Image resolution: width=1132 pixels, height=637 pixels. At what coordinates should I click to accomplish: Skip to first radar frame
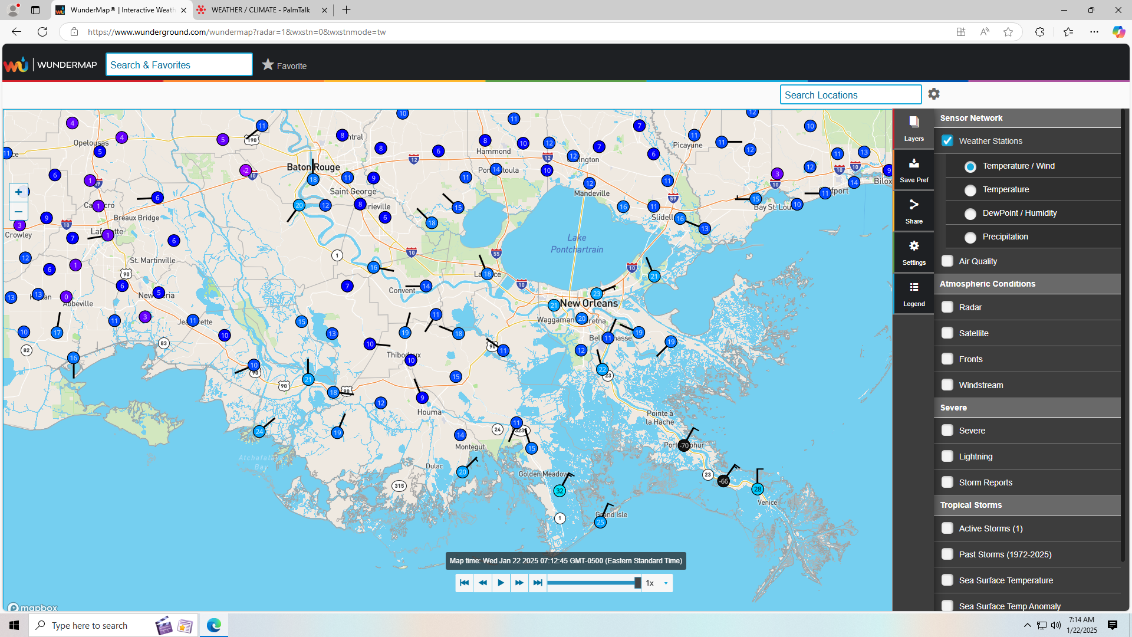[x=465, y=583]
